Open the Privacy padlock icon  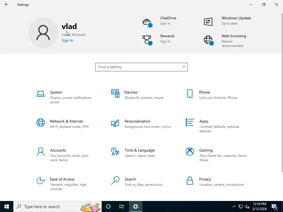[190, 181]
